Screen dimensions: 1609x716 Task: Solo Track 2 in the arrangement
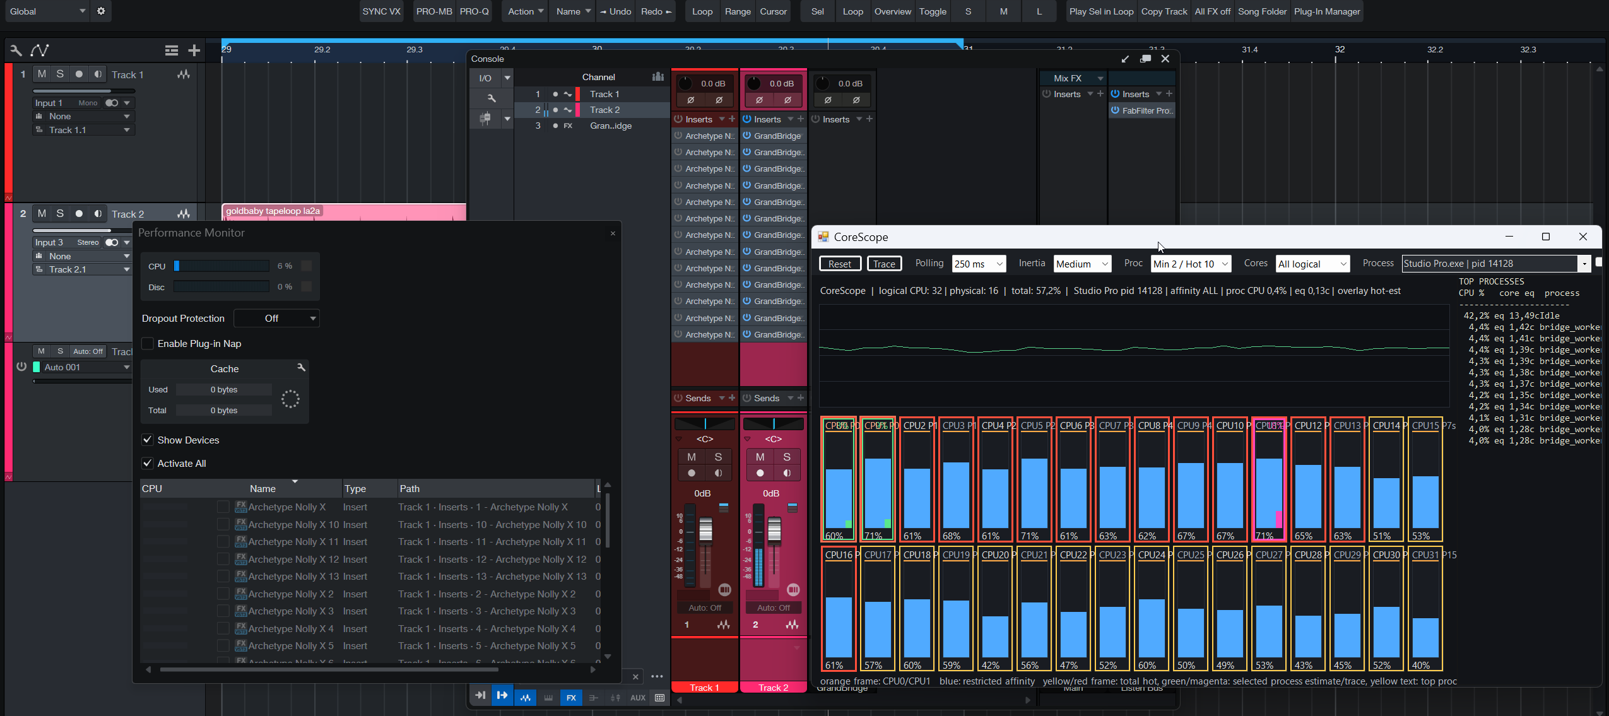[60, 213]
